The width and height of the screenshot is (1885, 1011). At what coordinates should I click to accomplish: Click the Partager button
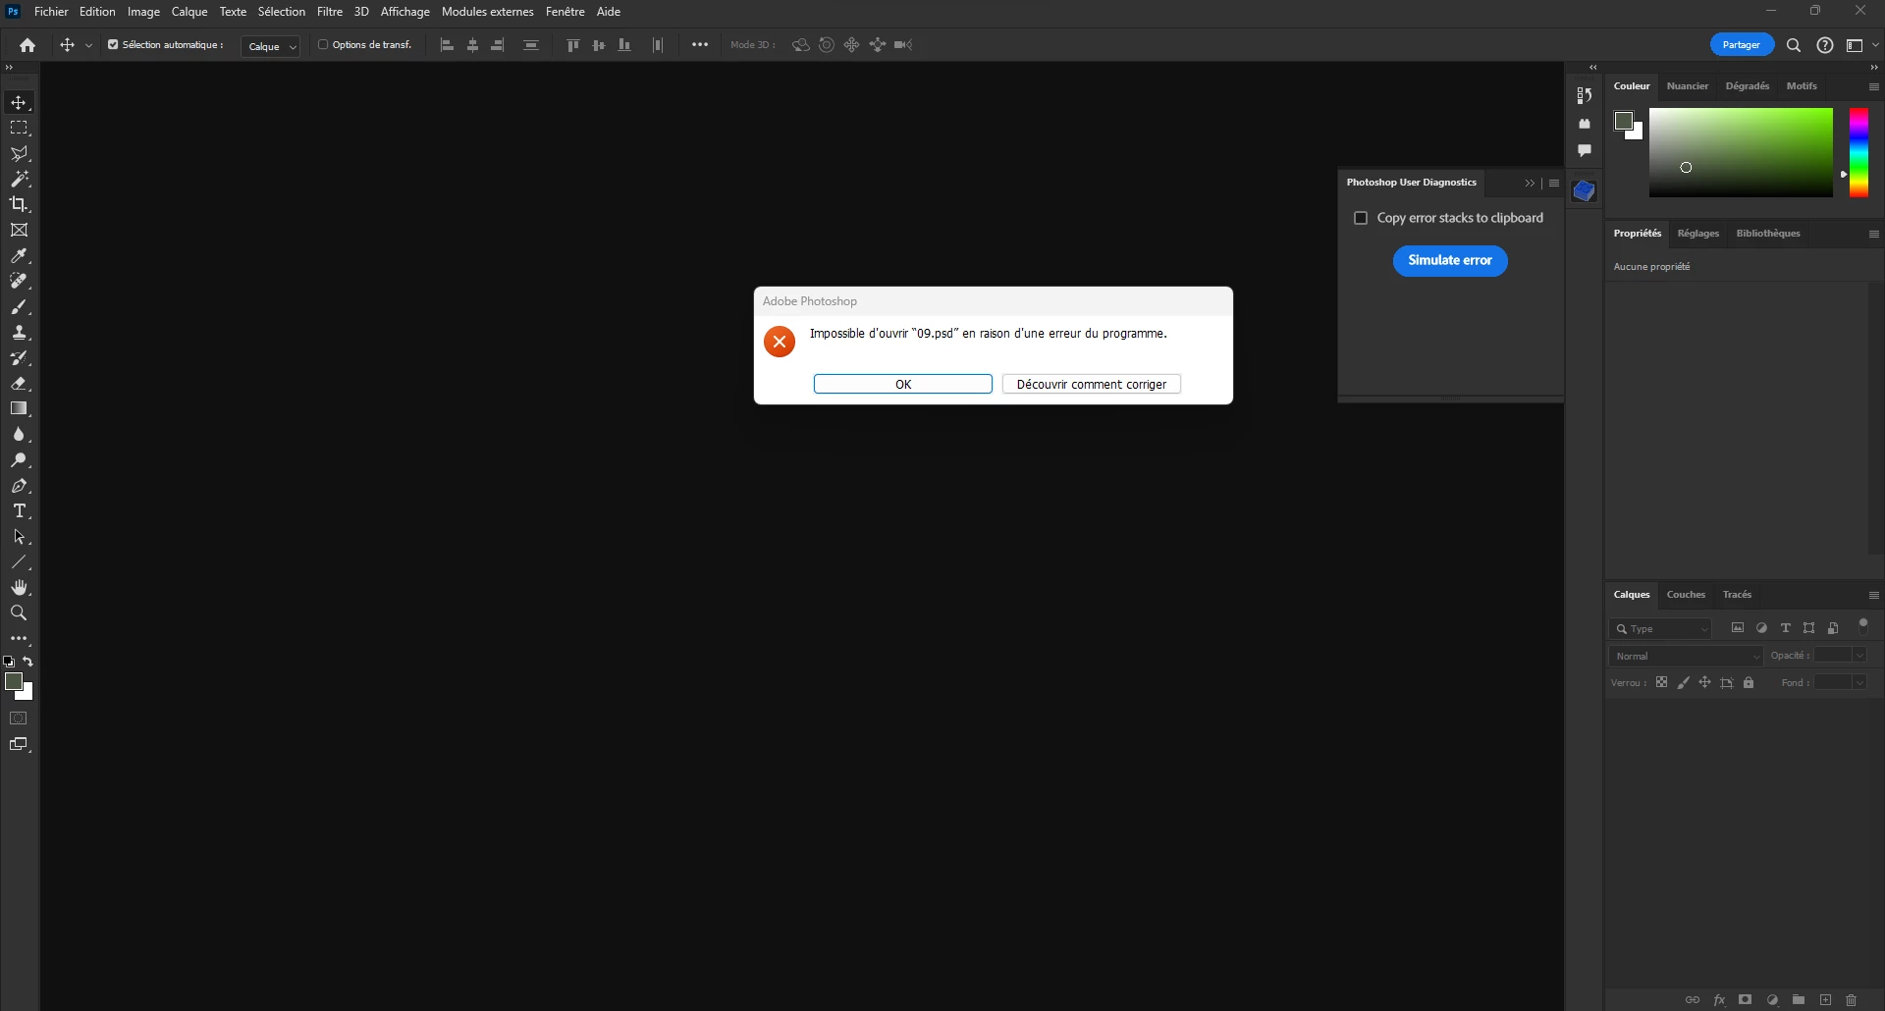click(1742, 45)
